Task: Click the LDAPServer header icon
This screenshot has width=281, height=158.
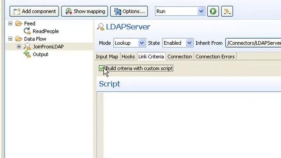Action: coord(101,27)
